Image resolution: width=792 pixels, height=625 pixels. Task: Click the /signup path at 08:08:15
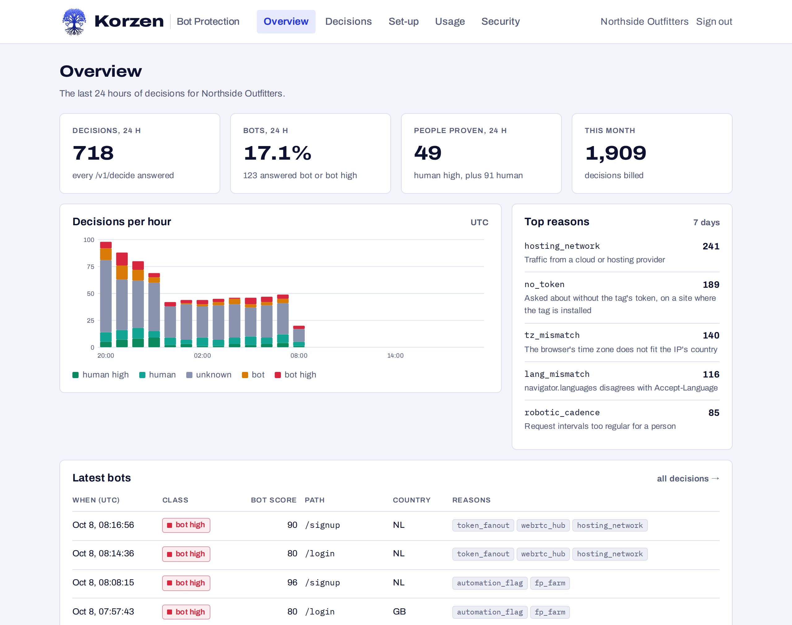click(322, 583)
